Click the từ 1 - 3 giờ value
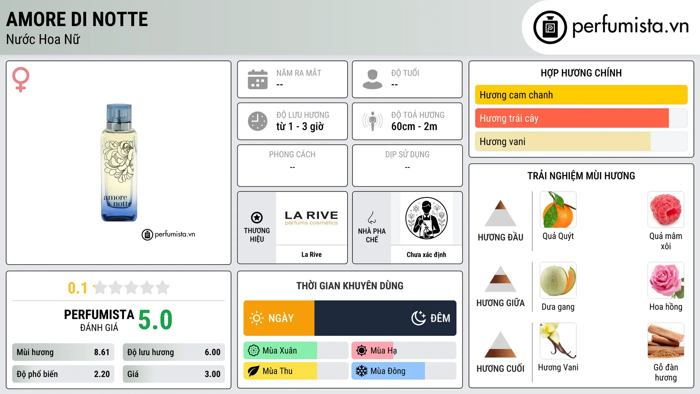Screen dimensions: 700x394 (300, 127)
